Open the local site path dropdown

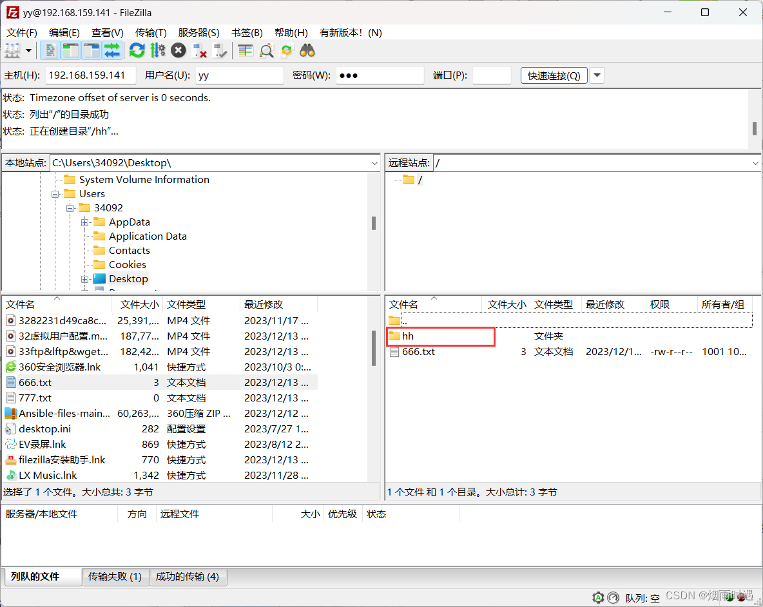pos(374,163)
